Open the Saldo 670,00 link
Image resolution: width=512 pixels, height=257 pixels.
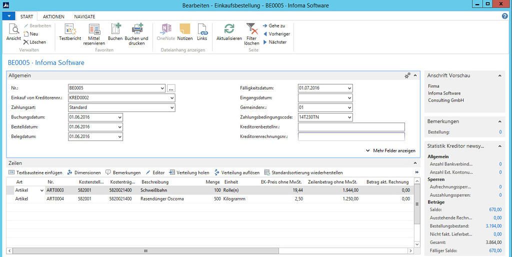495,209
